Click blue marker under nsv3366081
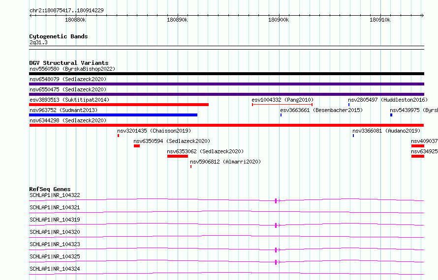 (353, 136)
